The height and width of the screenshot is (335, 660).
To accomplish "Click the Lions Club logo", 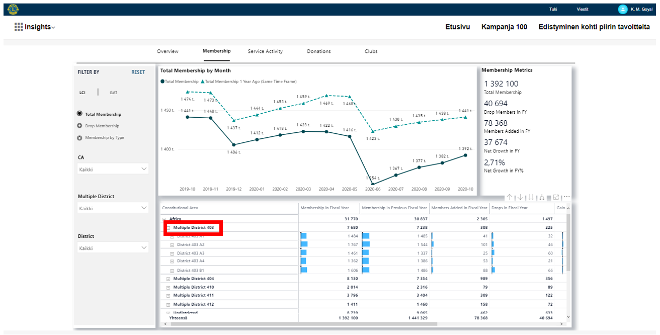I will pyautogui.click(x=13, y=9).
